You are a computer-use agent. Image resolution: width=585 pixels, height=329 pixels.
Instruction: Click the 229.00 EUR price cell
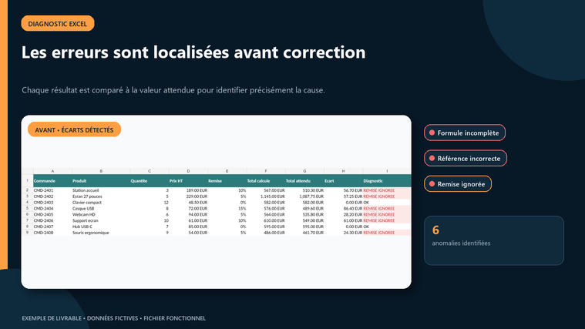188,196
